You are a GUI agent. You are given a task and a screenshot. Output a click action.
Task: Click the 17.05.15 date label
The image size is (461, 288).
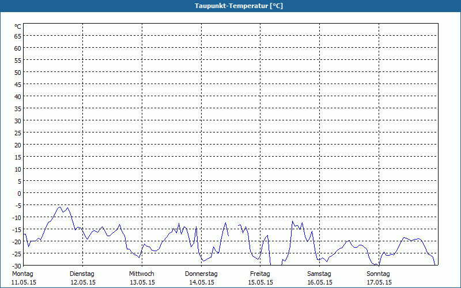(x=379, y=282)
